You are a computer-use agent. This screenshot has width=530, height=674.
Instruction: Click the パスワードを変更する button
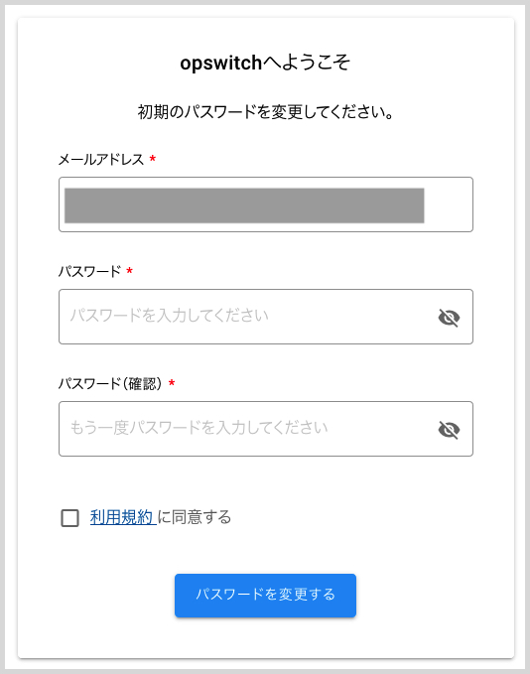(x=265, y=596)
